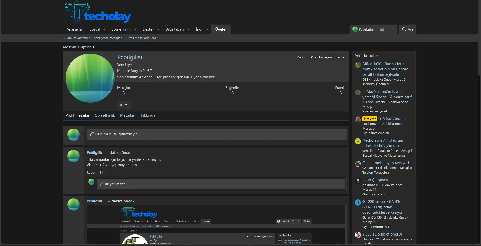Open the Bul dropdown button
The image size is (481, 246).
coord(124,105)
